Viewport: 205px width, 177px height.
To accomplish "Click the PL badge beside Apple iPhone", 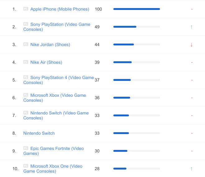I will 26,9.
